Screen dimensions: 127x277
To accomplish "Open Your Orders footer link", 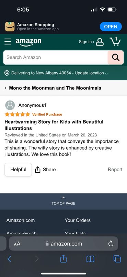I will [78, 220].
